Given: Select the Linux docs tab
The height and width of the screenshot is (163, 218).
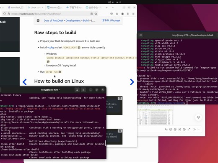Looking at the screenshot, I should 36,8.
